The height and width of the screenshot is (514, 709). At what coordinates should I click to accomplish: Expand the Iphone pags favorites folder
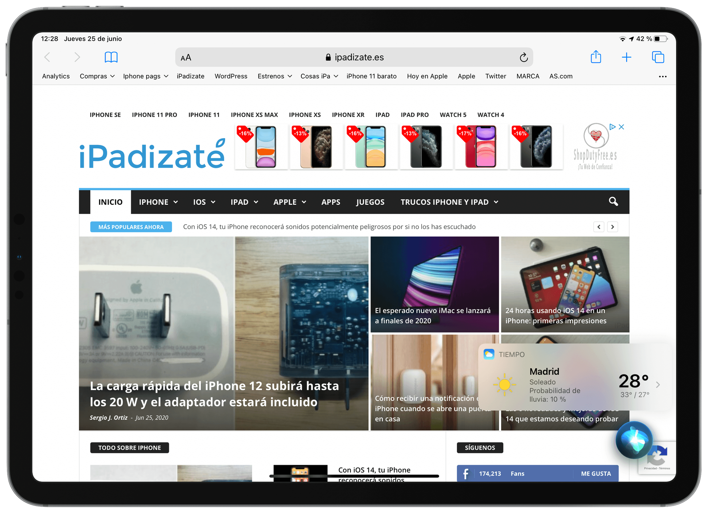pos(146,76)
